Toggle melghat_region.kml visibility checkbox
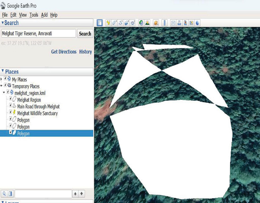 pos(8,92)
